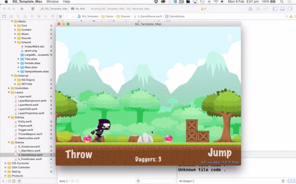Collapse the Media folder

(x=12, y=21)
